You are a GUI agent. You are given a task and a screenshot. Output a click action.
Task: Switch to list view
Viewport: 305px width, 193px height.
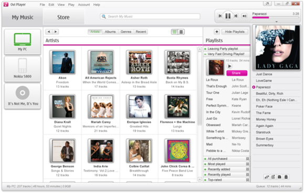coord(181,32)
